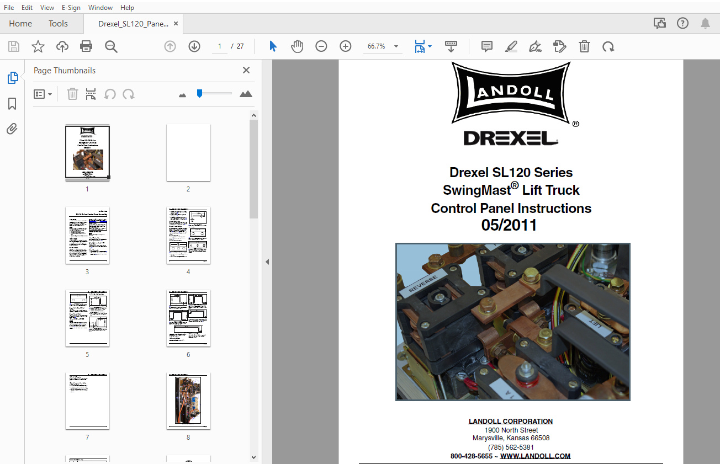The height and width of the screenshot is (464, 720).
Task: Bookmark the file with the star icon
Action: click(38, 46)
